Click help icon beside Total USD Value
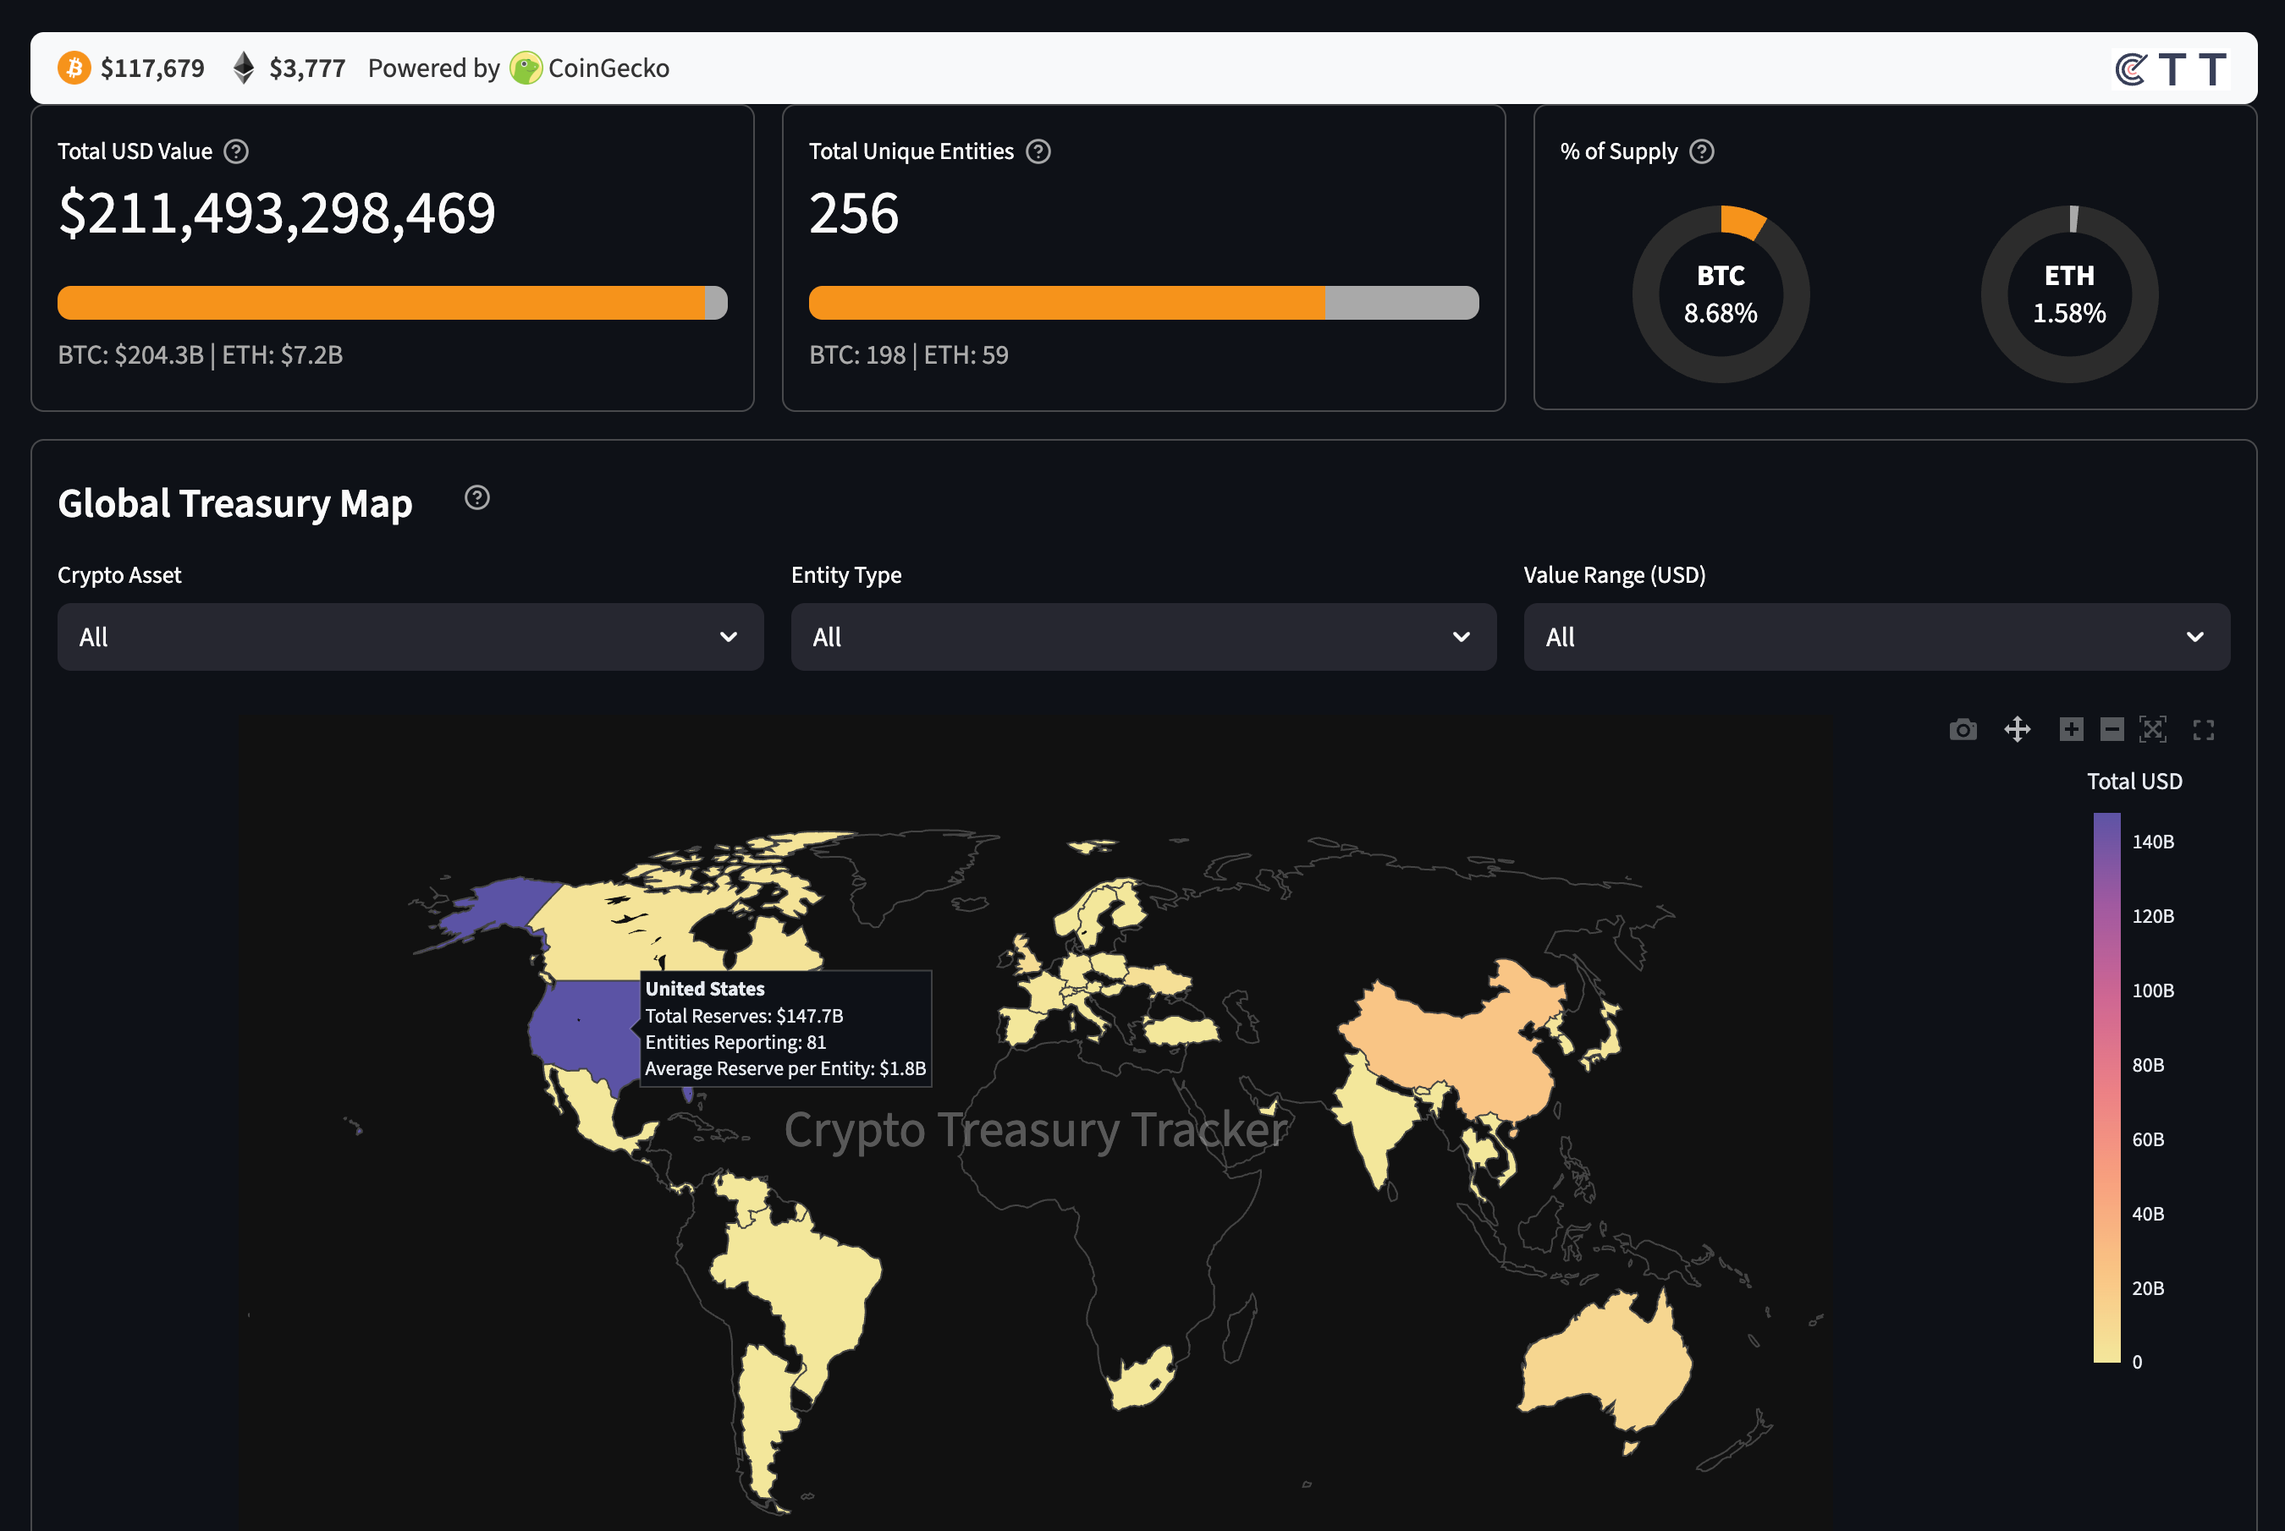 tap(236, 151)
